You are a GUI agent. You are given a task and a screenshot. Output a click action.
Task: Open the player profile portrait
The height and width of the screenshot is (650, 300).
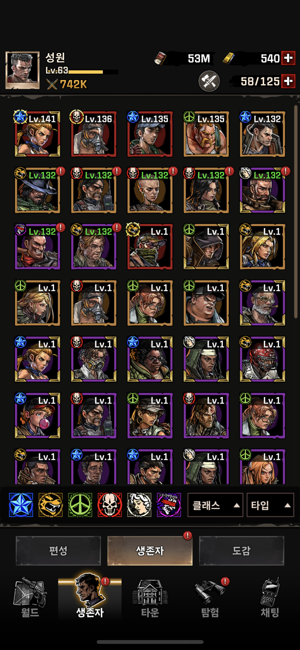click(x=23, y=70)
